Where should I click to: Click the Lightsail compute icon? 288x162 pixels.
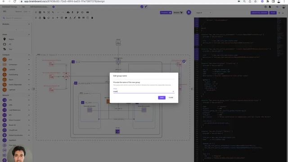(4, 90)
